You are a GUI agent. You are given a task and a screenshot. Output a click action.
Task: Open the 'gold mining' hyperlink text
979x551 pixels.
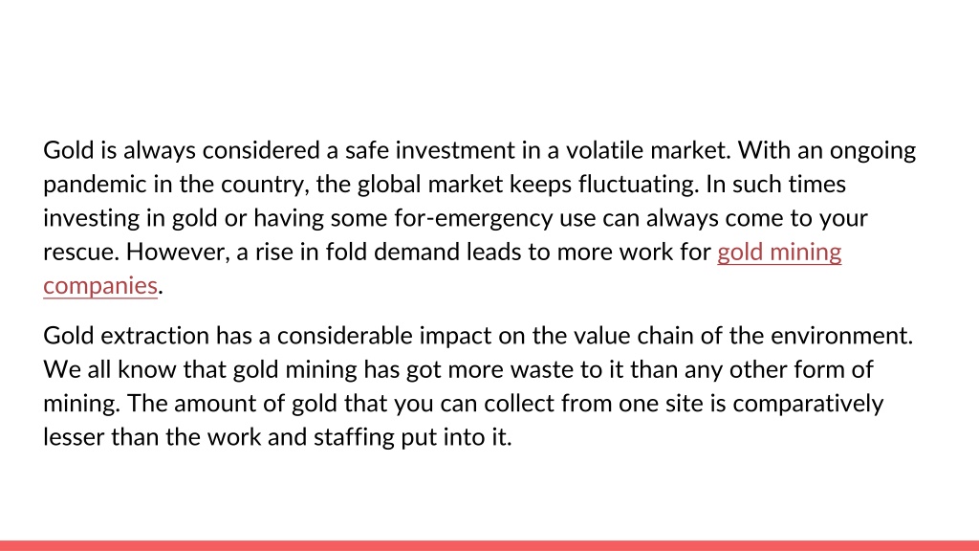click(x=779, y=253)
